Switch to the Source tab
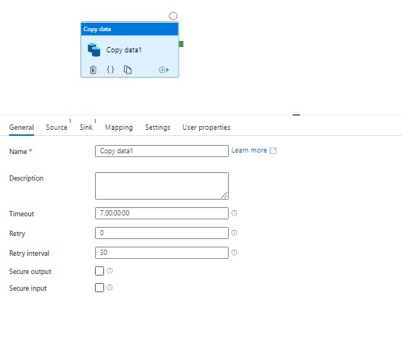This screenshot has height=359, width=402. pos(56,128)
